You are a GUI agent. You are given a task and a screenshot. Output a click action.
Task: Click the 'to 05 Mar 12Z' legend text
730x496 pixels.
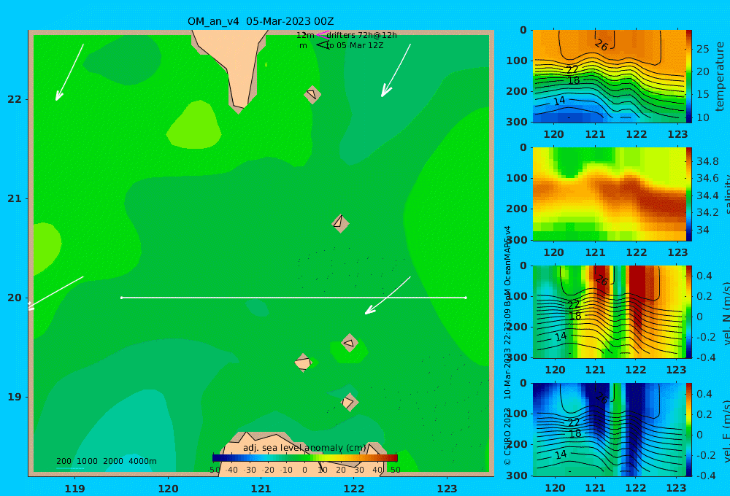355,46
